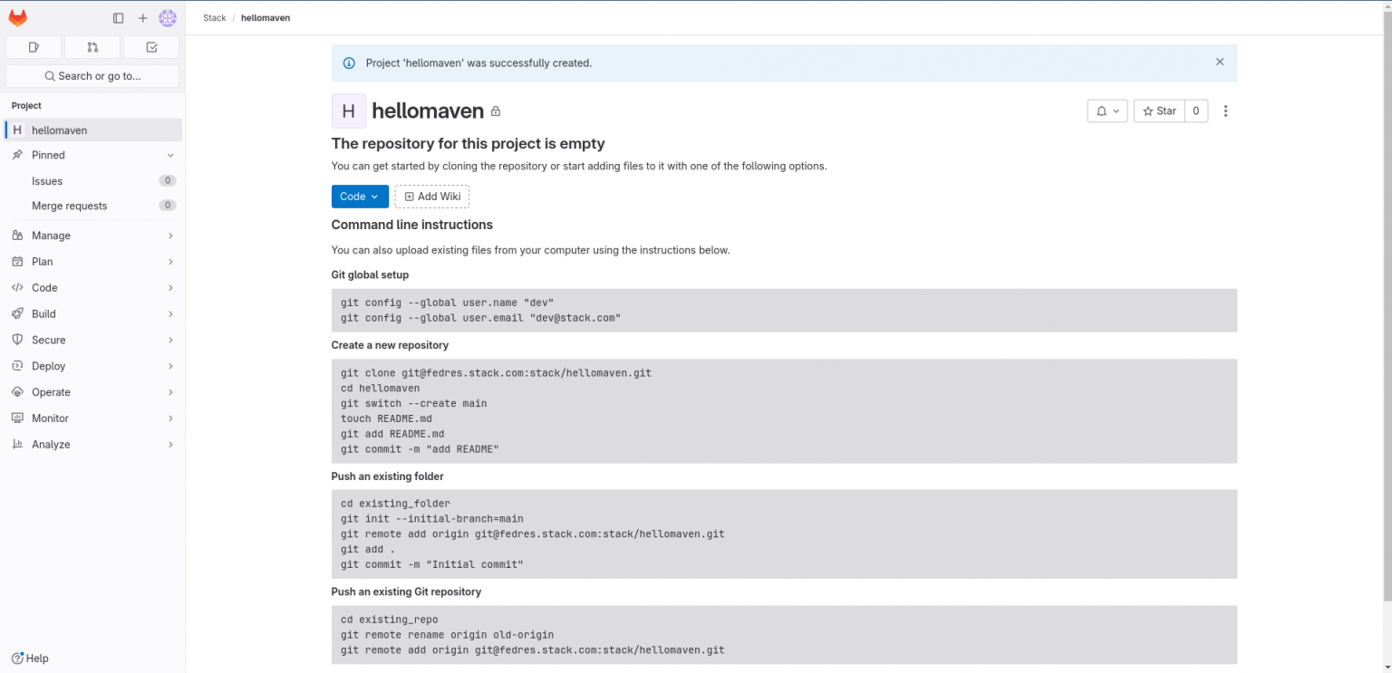Open Stack in the breadcrumb
This screenshot has height=673, width=1392.
click(x=214, y=17)
